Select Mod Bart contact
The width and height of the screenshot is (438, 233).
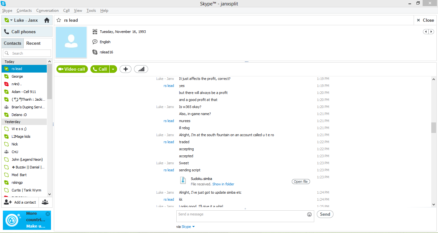(24, 175)
